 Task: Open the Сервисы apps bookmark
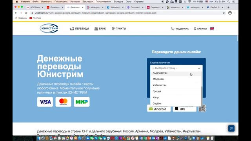click(x=21, y=18)
